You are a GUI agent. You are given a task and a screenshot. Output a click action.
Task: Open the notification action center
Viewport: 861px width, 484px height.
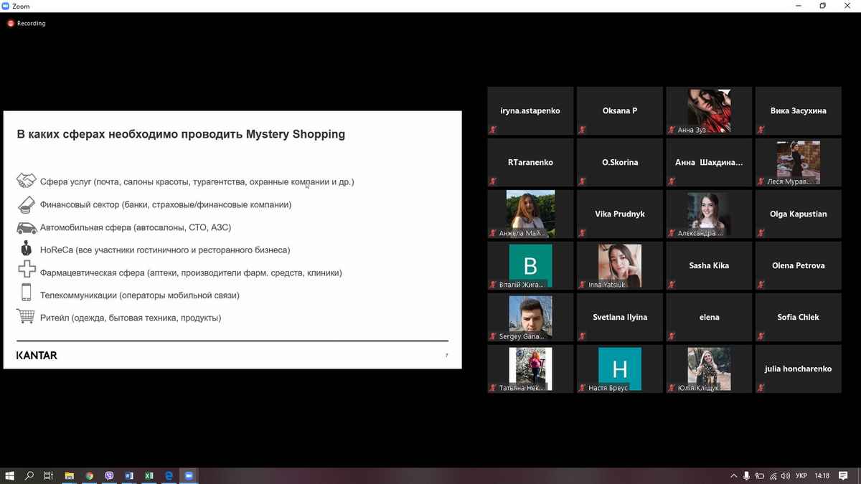(844, 475)
